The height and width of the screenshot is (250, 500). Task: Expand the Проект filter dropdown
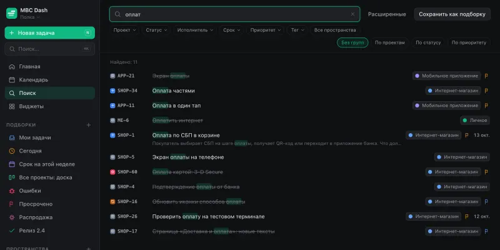tap(124, 30)
